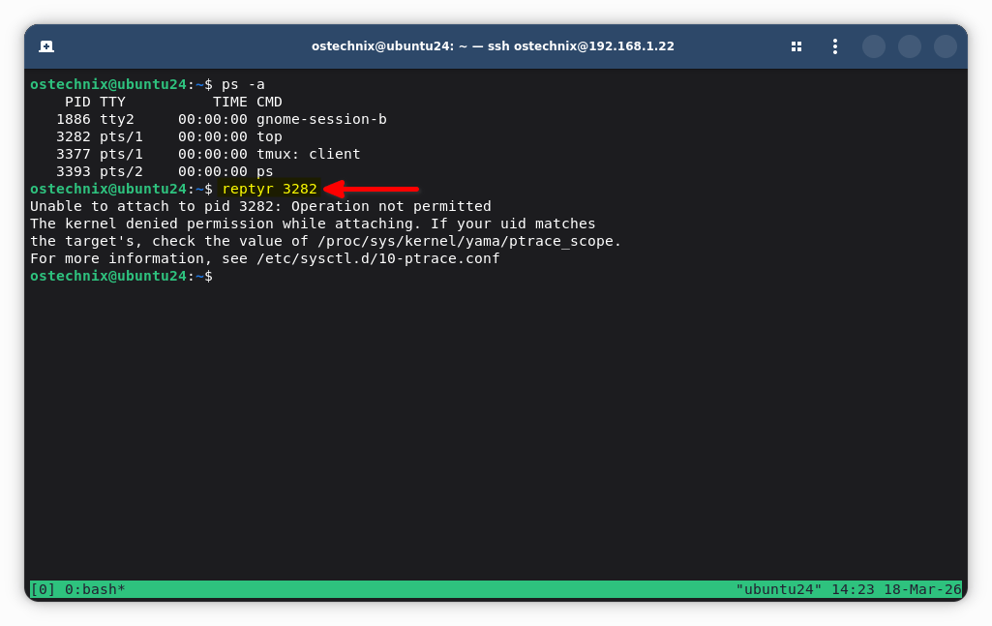Image resolution: width=992 pixels, height=626 pixels.
Task: Select the tmux session '[0]' indicator
Action: click(x=43, y=589)
